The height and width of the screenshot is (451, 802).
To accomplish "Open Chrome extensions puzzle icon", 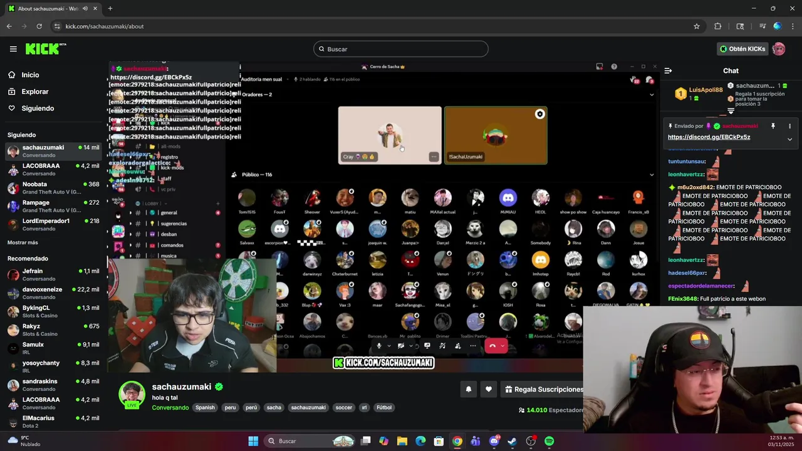I will [718, 26].
